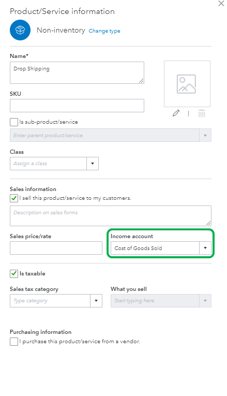Uncheck I sell this product/service checkbox
This screenshot has width=227, height=396.
pos(14,198)
